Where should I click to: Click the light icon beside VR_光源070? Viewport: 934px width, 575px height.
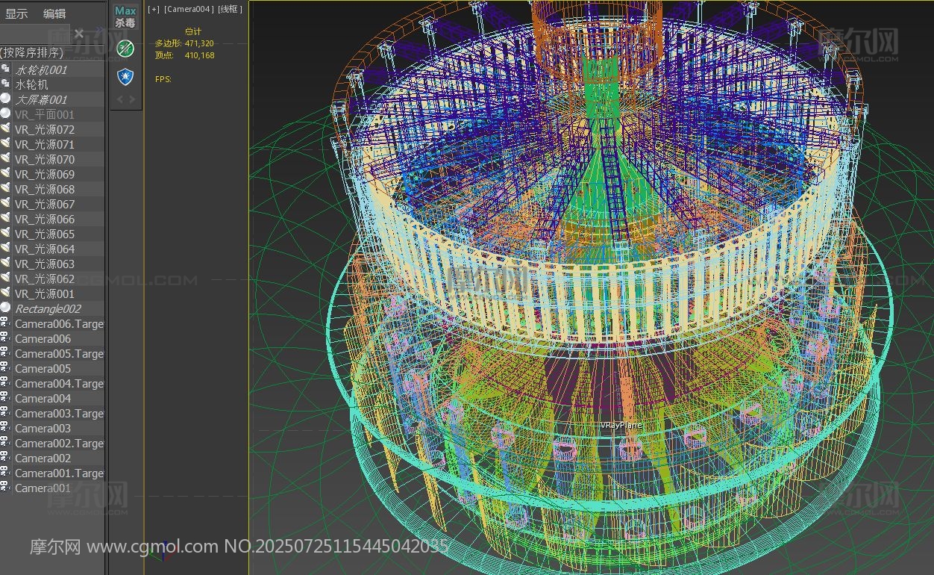tap(5, 159)
